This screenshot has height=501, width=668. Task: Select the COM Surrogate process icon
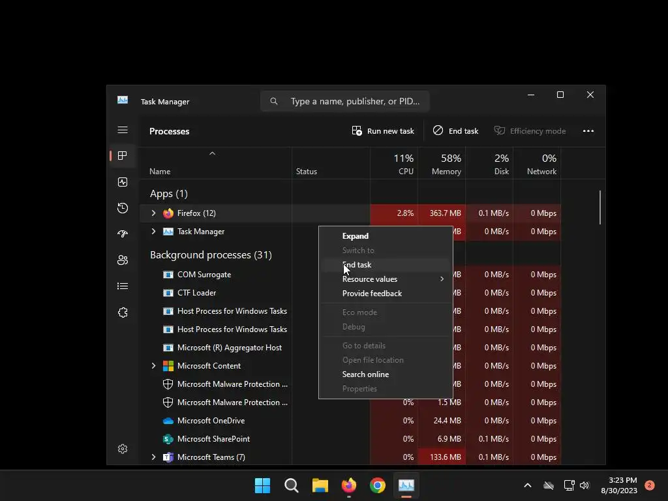pos(168,275)
